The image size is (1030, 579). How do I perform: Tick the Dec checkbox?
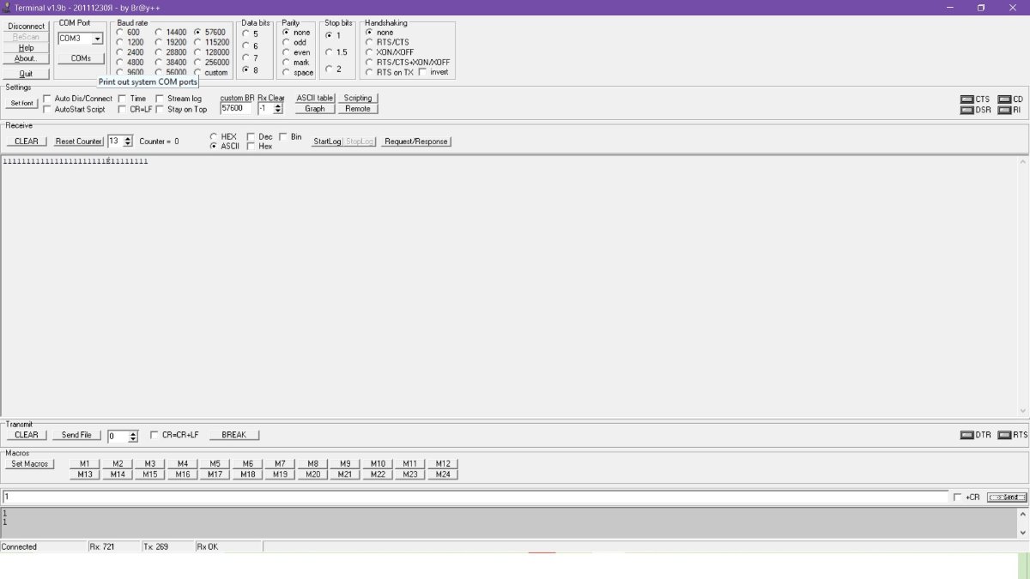[251, 136]
